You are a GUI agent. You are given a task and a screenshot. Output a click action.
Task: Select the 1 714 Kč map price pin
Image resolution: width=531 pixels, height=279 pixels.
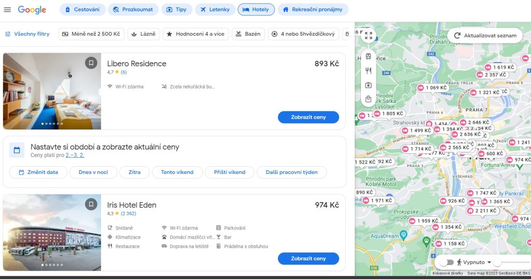pos(417,149)
